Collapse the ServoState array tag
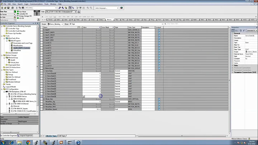258x145 pixels. pyautogui.click(x=44, y=71)
